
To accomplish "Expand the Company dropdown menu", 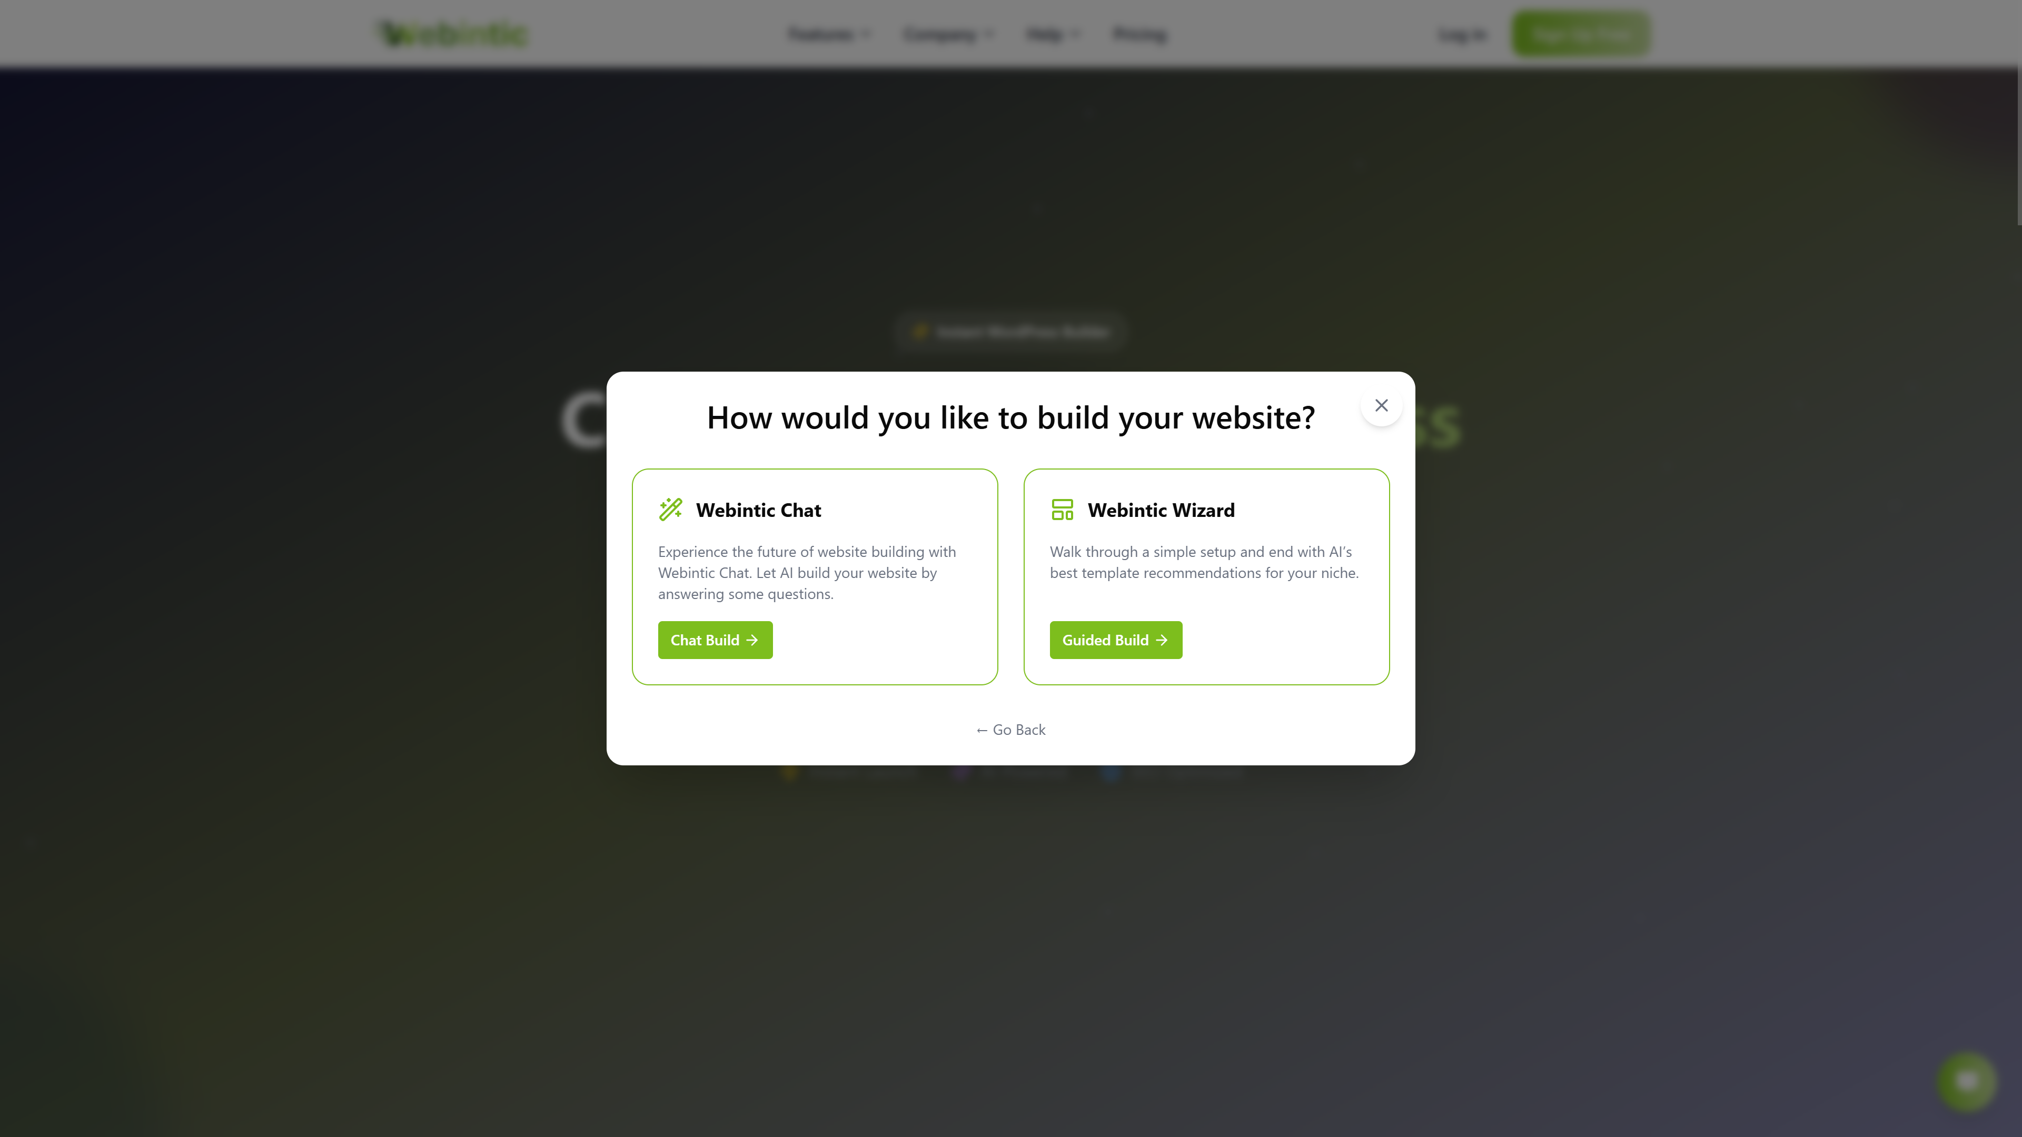I will point(948,35).
